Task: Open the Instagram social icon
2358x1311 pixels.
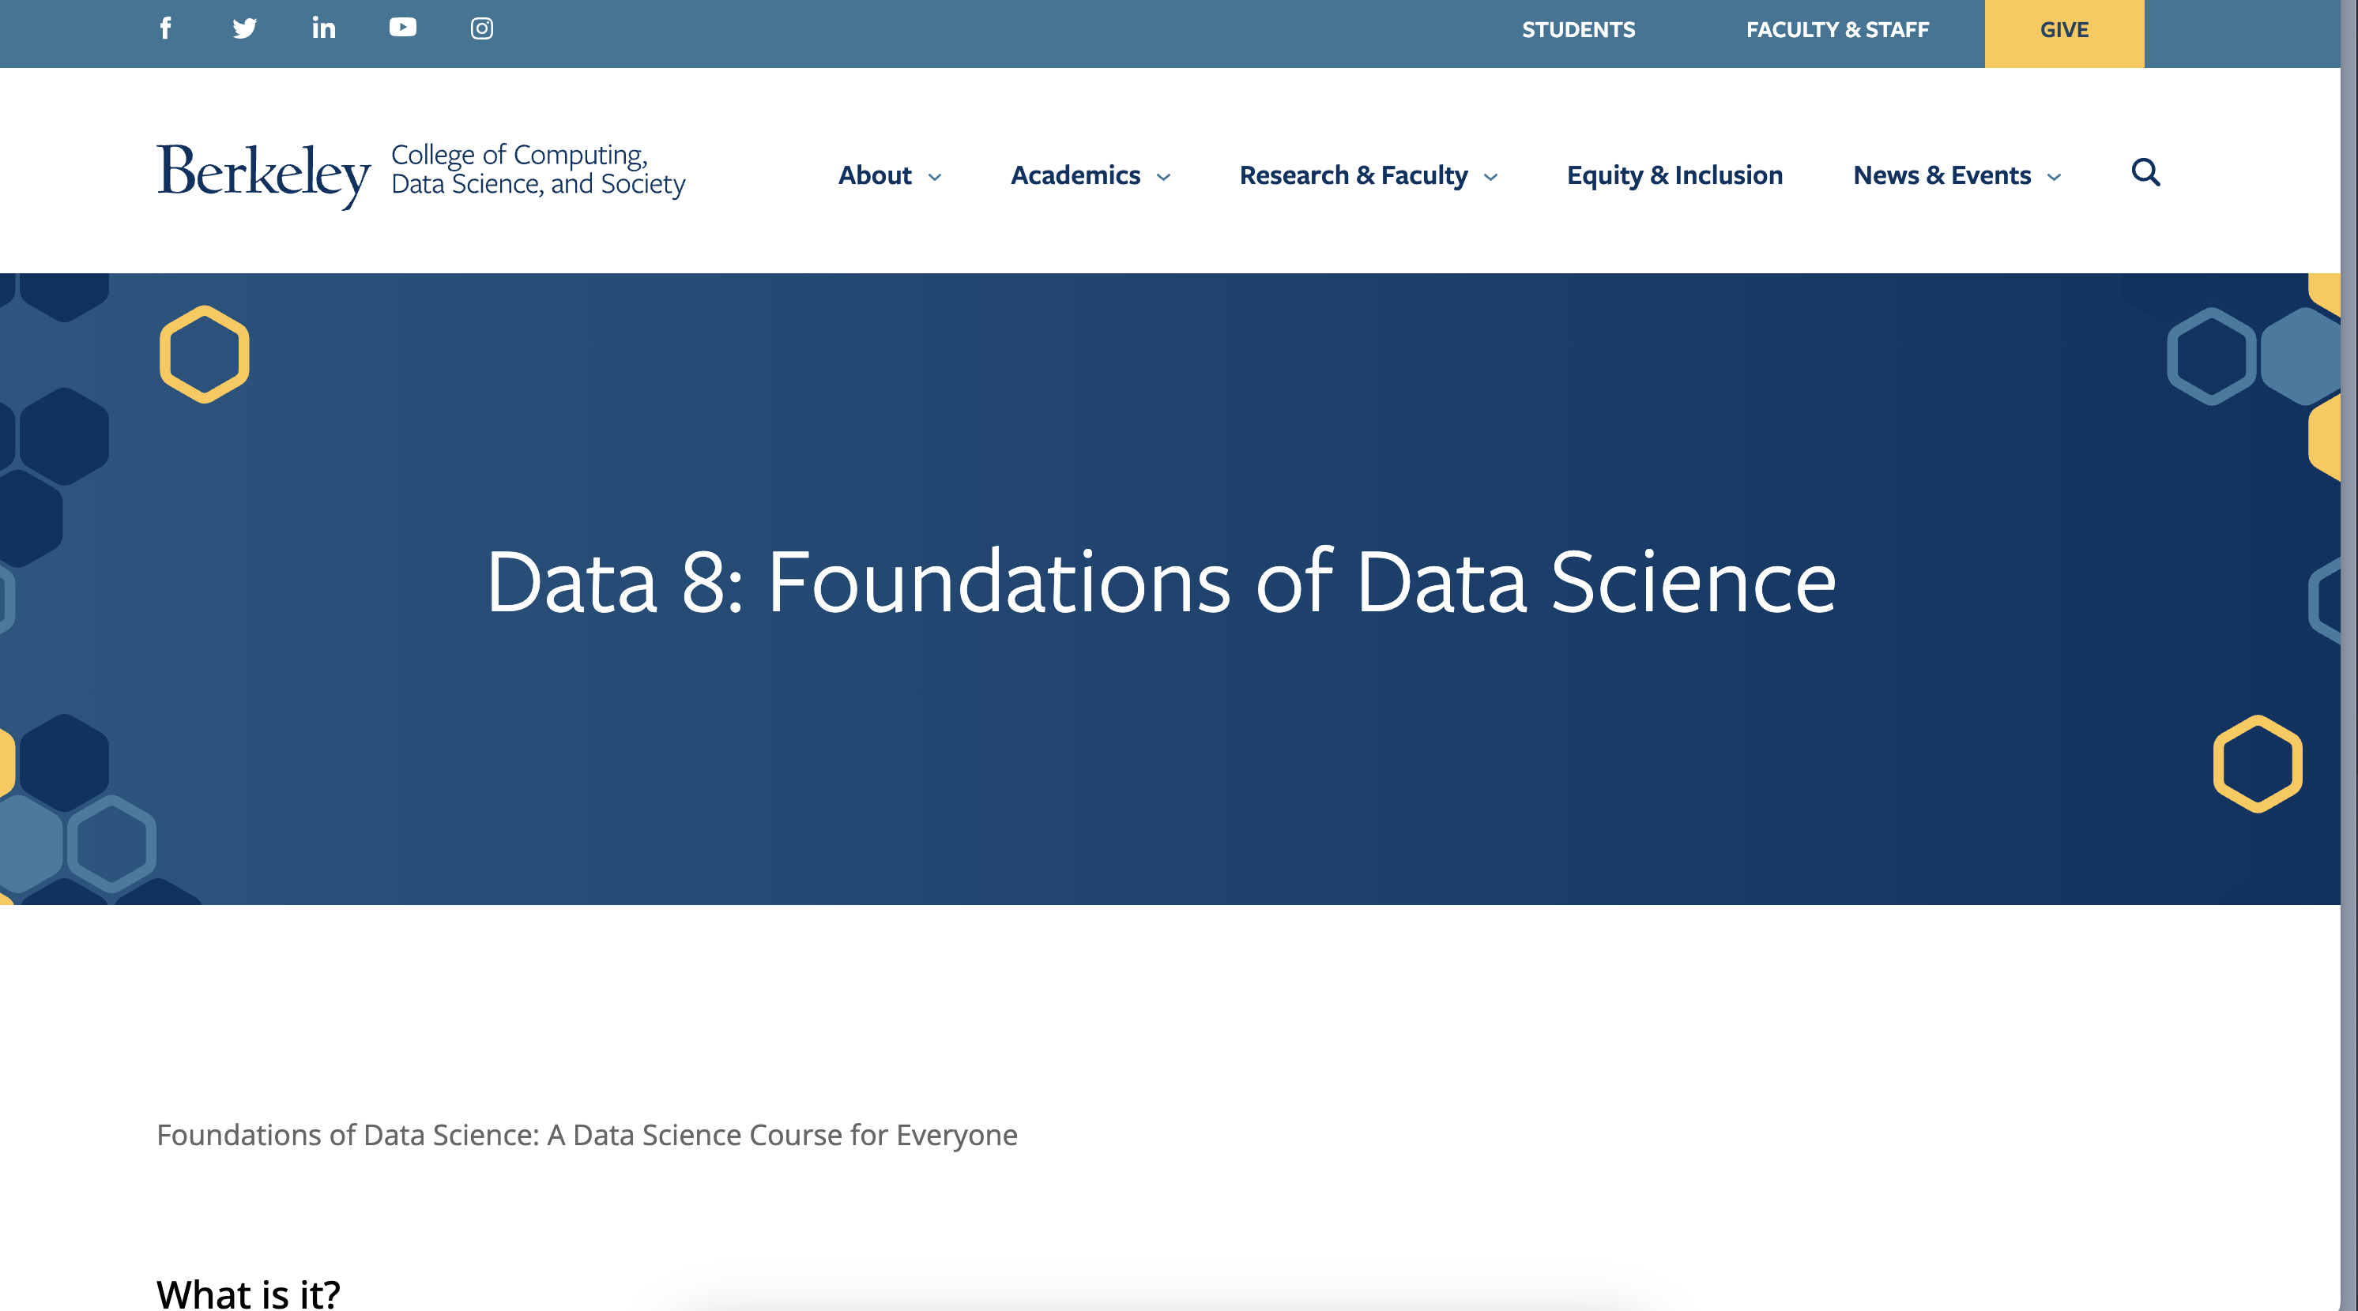Action: (481, 28)
